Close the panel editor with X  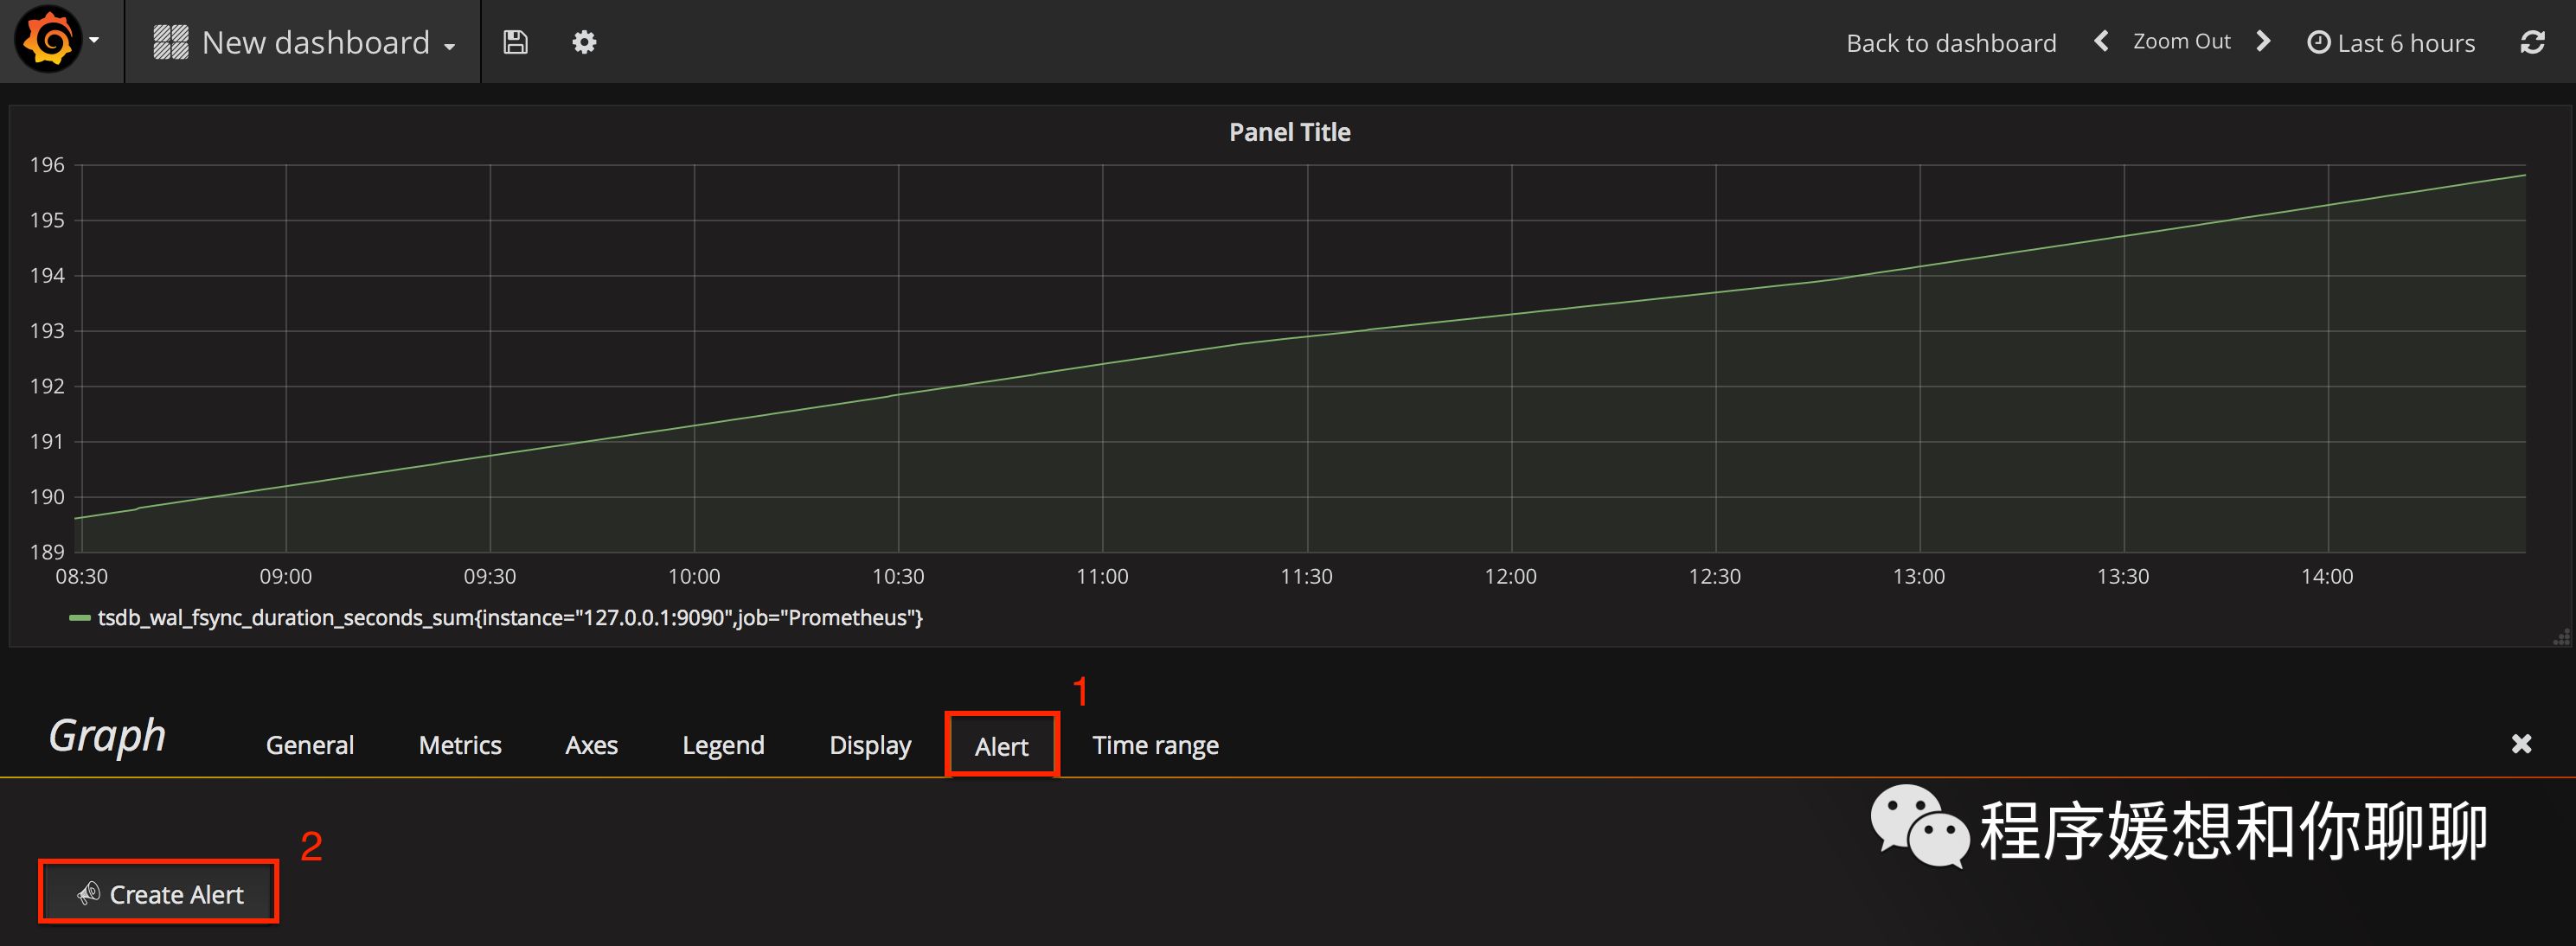2521,743
